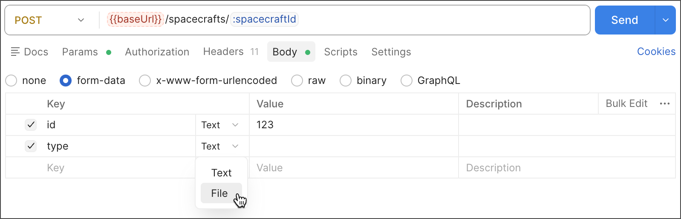Choose Text from the type menu
The image size is (681, 219).
point(221,173)
